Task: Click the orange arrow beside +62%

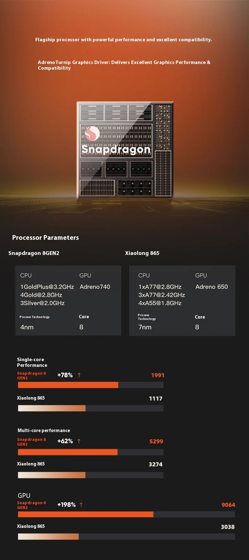Action: tap(79, 441)
